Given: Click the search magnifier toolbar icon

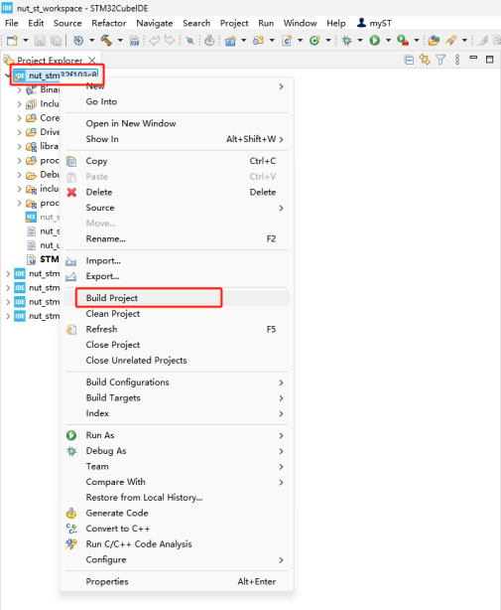Looking at the screenshot, I should pos(190,41).
